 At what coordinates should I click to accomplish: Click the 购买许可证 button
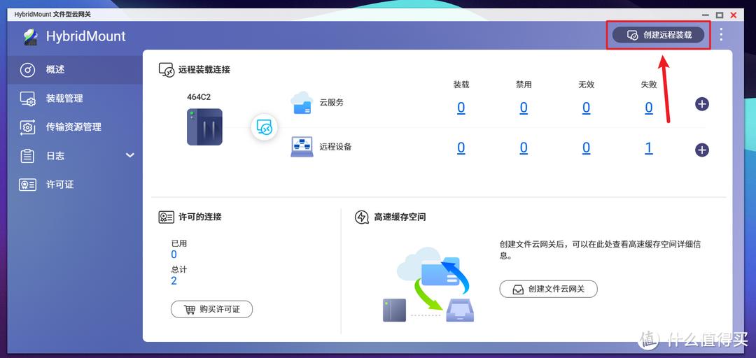click(x=211, y=309)
